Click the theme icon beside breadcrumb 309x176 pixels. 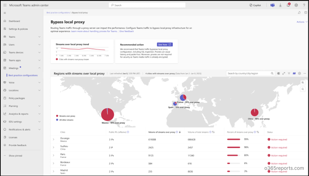299,12
